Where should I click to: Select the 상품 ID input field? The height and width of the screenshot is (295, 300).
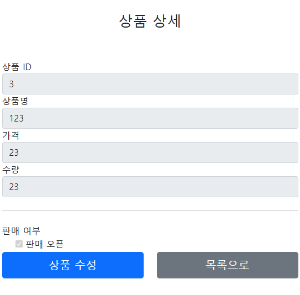click(x=150, y=84)
